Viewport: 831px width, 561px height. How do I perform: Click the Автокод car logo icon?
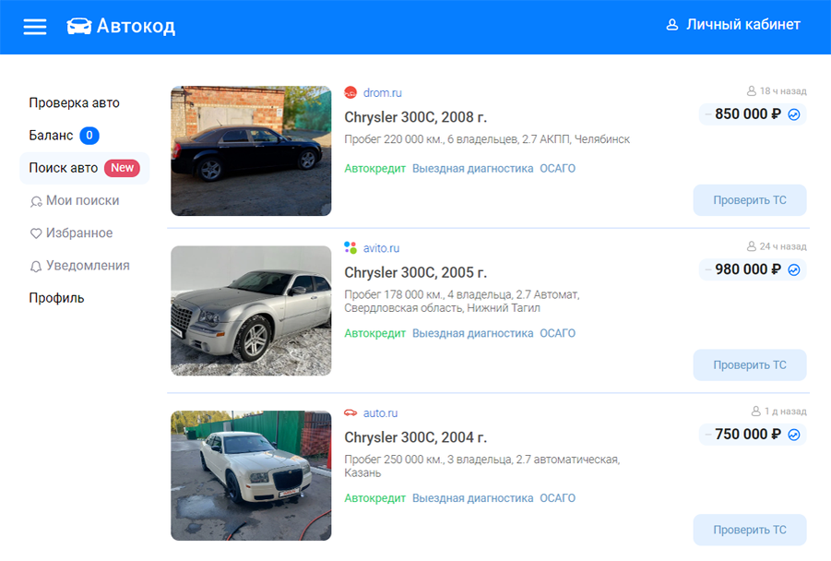[x=79, y=26]
